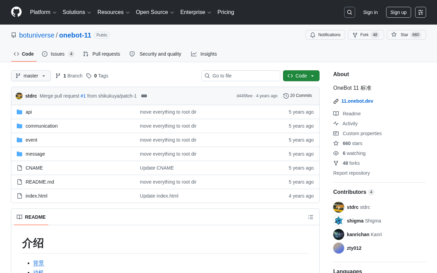This screenshot has width=437, height=273.
Task: Click the Go to file search field
Action: 241,76
